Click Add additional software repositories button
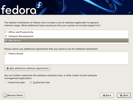The image size is (133, 100). [27, 68]
